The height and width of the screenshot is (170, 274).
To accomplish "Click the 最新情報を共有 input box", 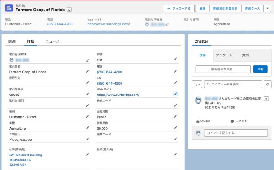I will tap(223, 69).
